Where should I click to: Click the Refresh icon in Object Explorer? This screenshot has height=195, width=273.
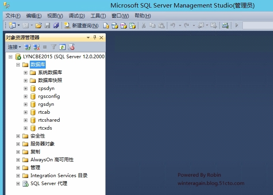62,47
